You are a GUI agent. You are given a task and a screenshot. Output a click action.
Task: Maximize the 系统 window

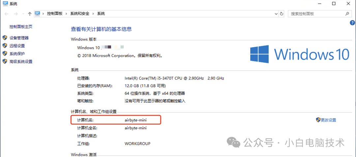point(334,3)
